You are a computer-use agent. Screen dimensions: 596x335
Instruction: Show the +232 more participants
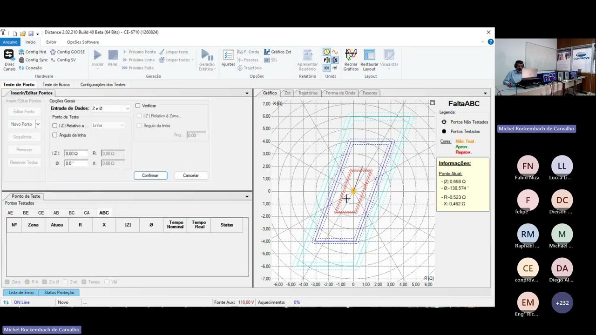point(562,303)
